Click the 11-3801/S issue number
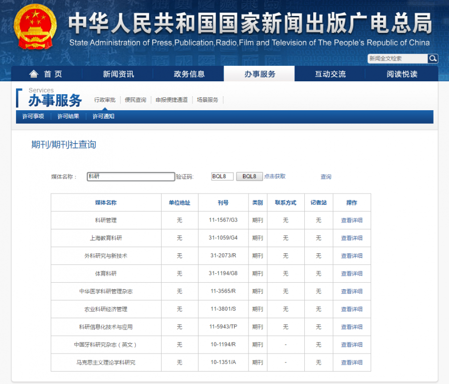This screenshot has height=384, width=449. (x=223, y=309)
